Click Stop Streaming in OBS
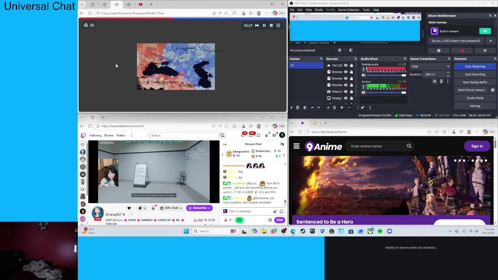The image size is (498, 280). (475, 66)
